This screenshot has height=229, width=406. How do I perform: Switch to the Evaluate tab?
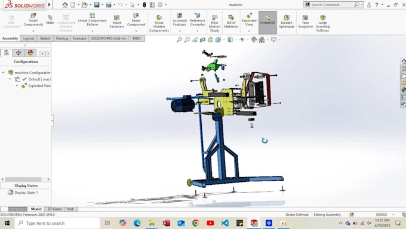(x=79, y=38)
